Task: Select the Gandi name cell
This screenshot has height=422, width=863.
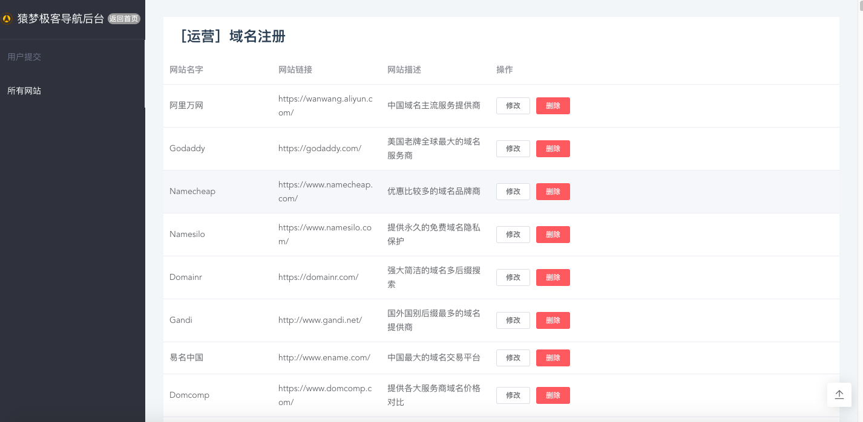Action: coord(181,320)
